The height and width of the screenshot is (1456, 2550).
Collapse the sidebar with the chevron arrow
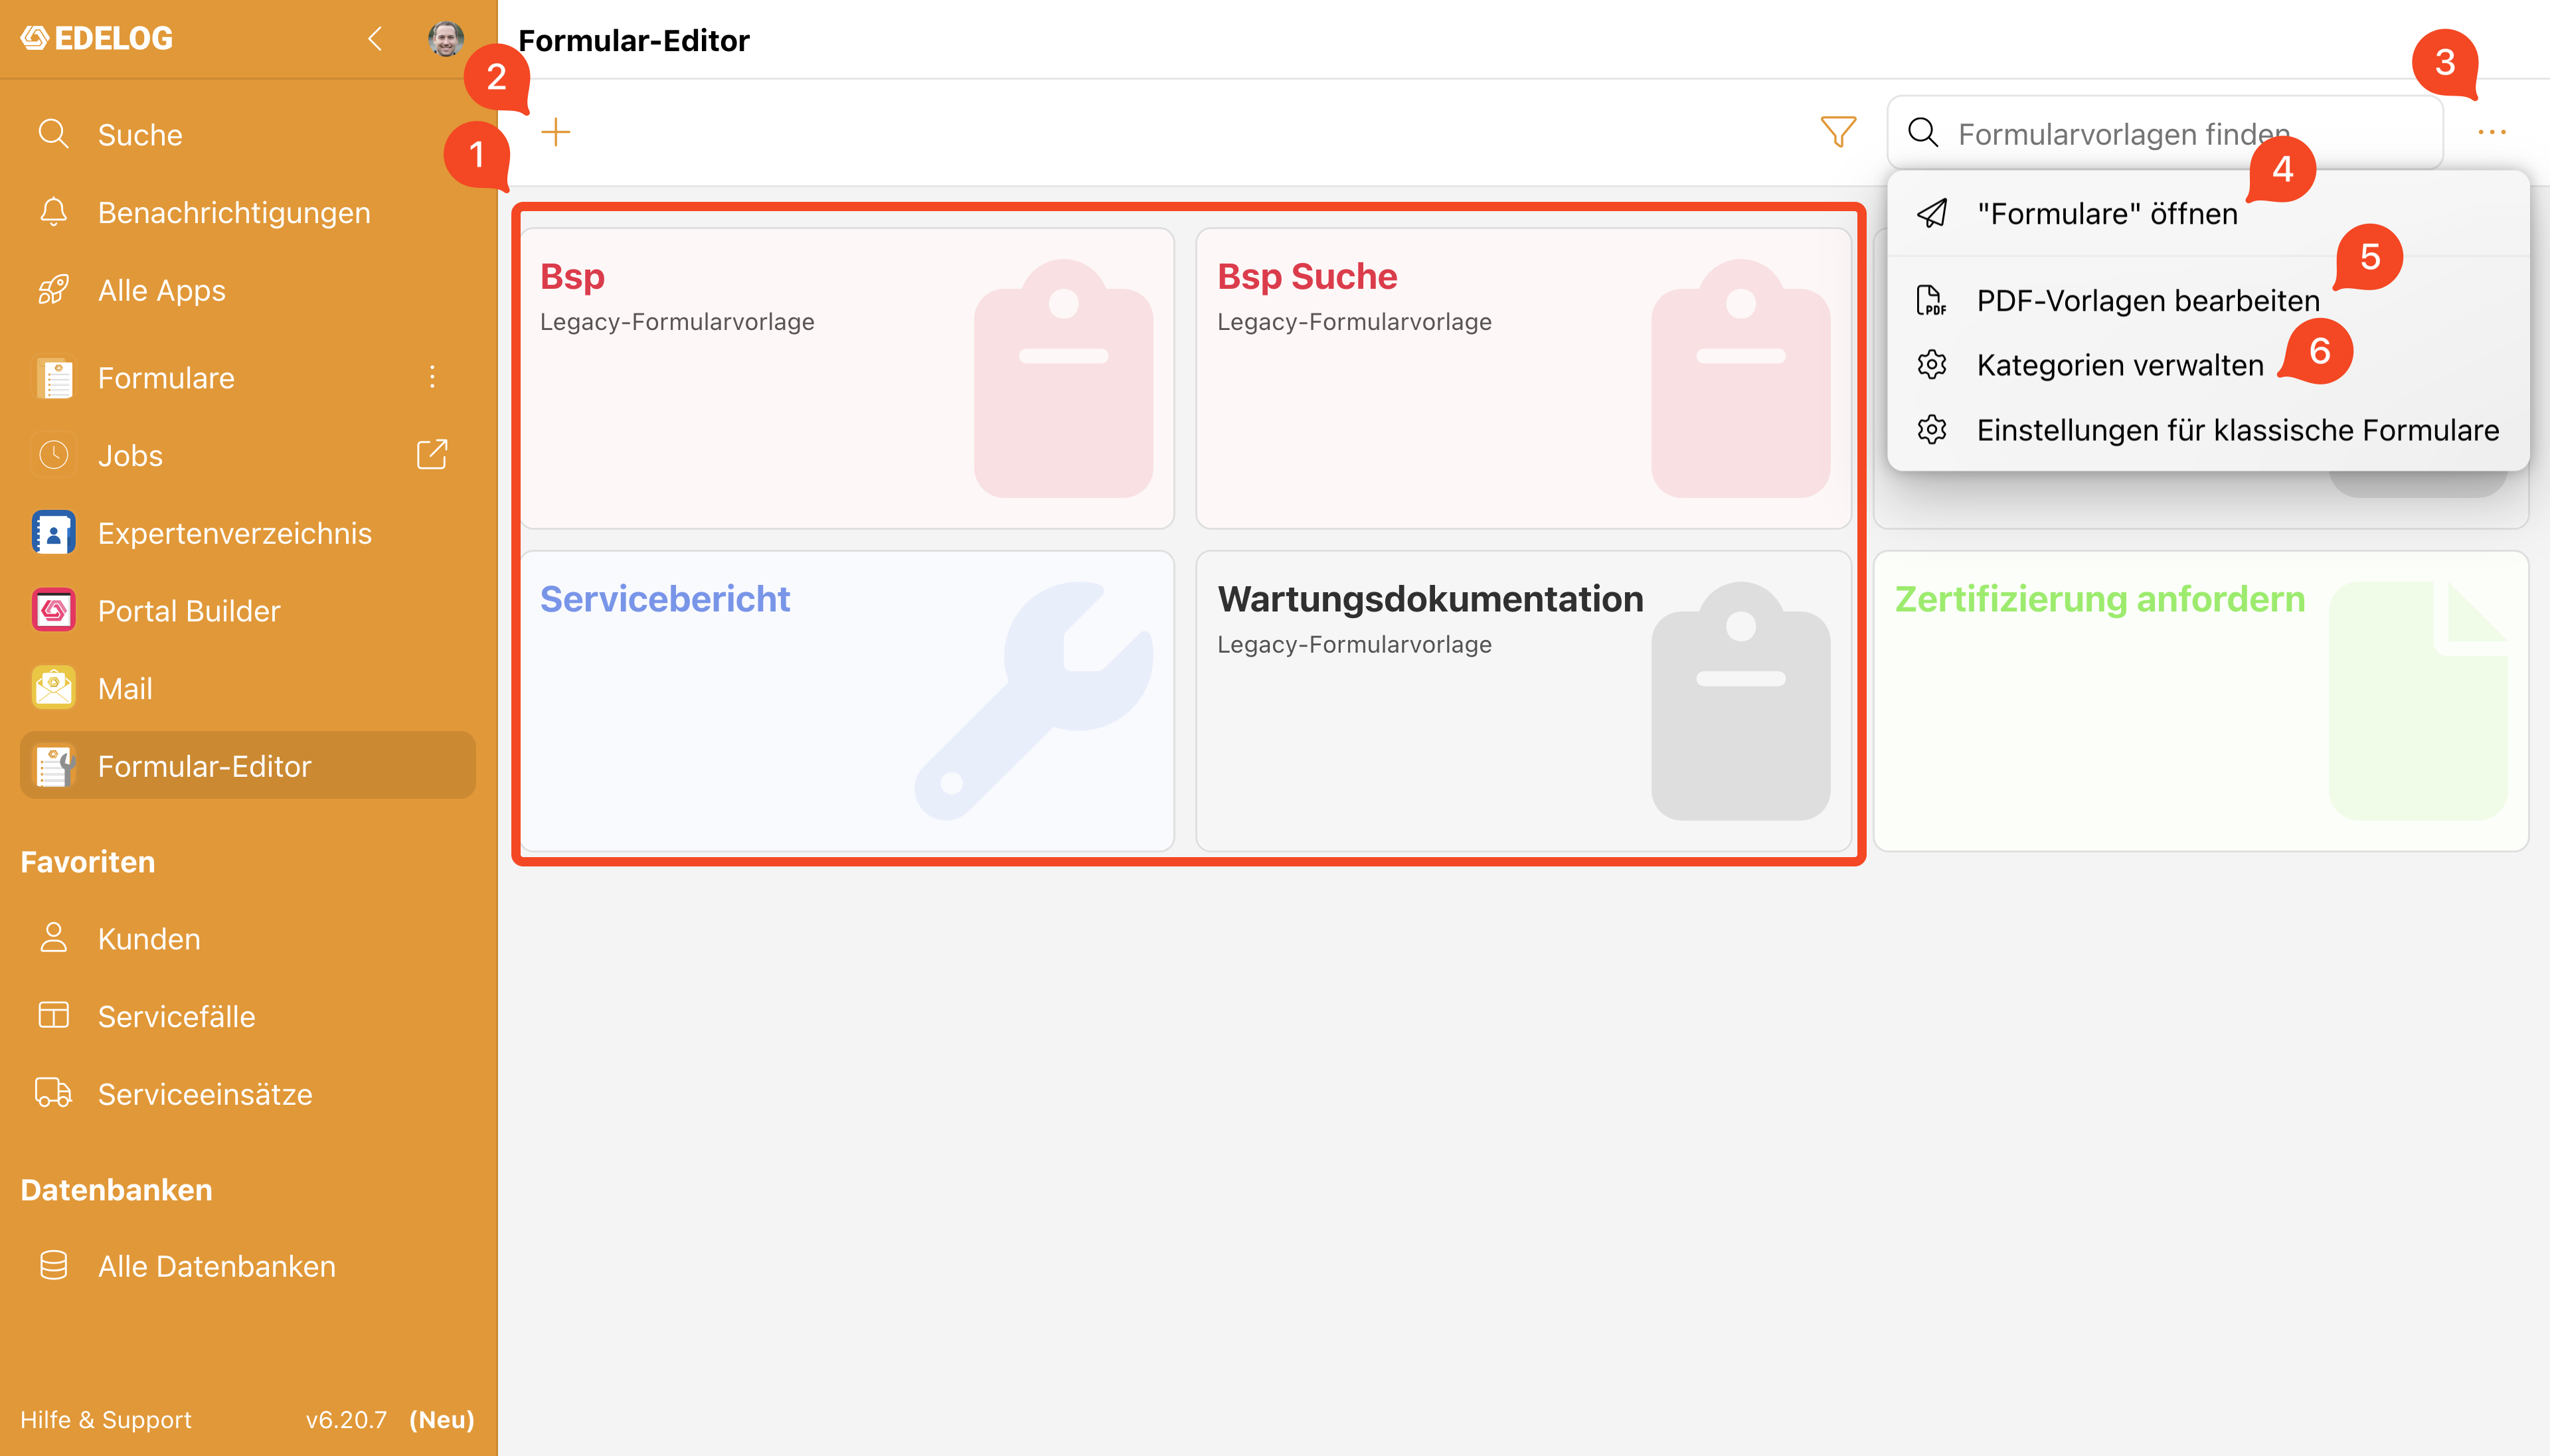tap(375, 39)
